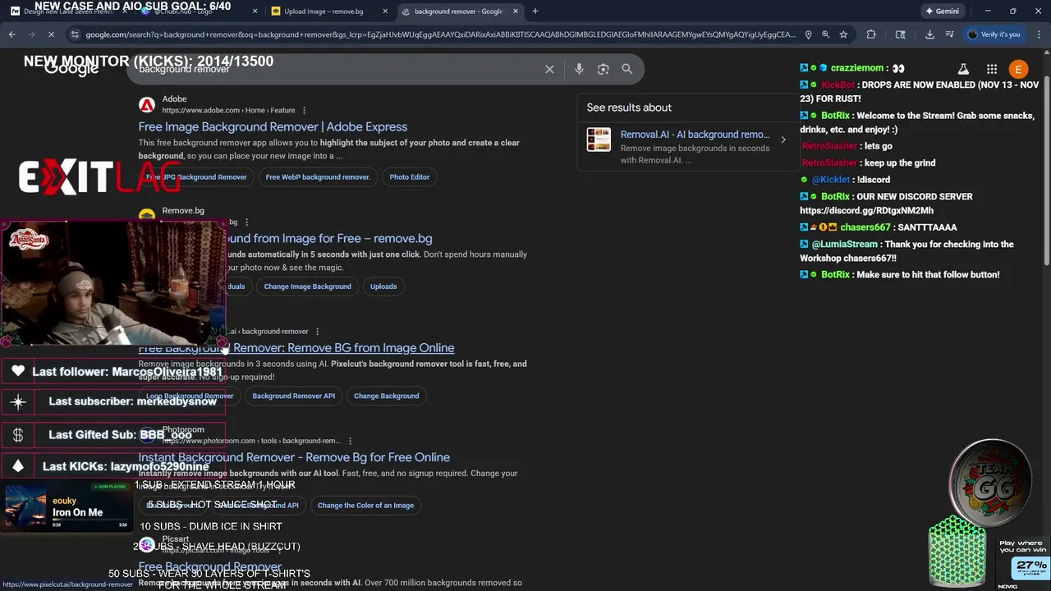Click the 'Change Background' chip
This screenshot has height=591, width=1051.
pyautogui.click(x=386, y=396)
